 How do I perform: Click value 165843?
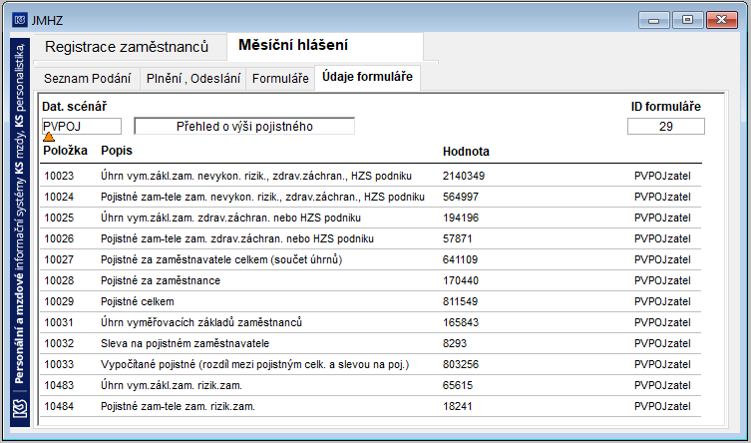pos(461,322)
